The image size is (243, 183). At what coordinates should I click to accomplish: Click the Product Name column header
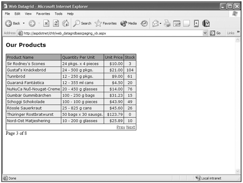(34, 57)
